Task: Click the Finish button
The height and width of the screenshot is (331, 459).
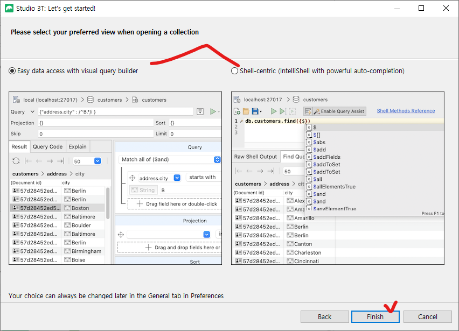Action: coord(375,316)
